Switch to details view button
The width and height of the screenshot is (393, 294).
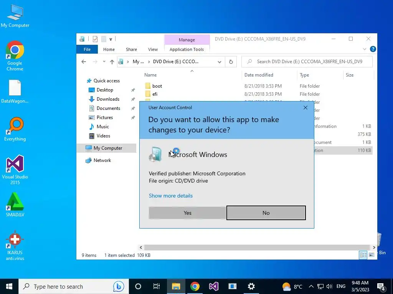[x=363, y=255]
